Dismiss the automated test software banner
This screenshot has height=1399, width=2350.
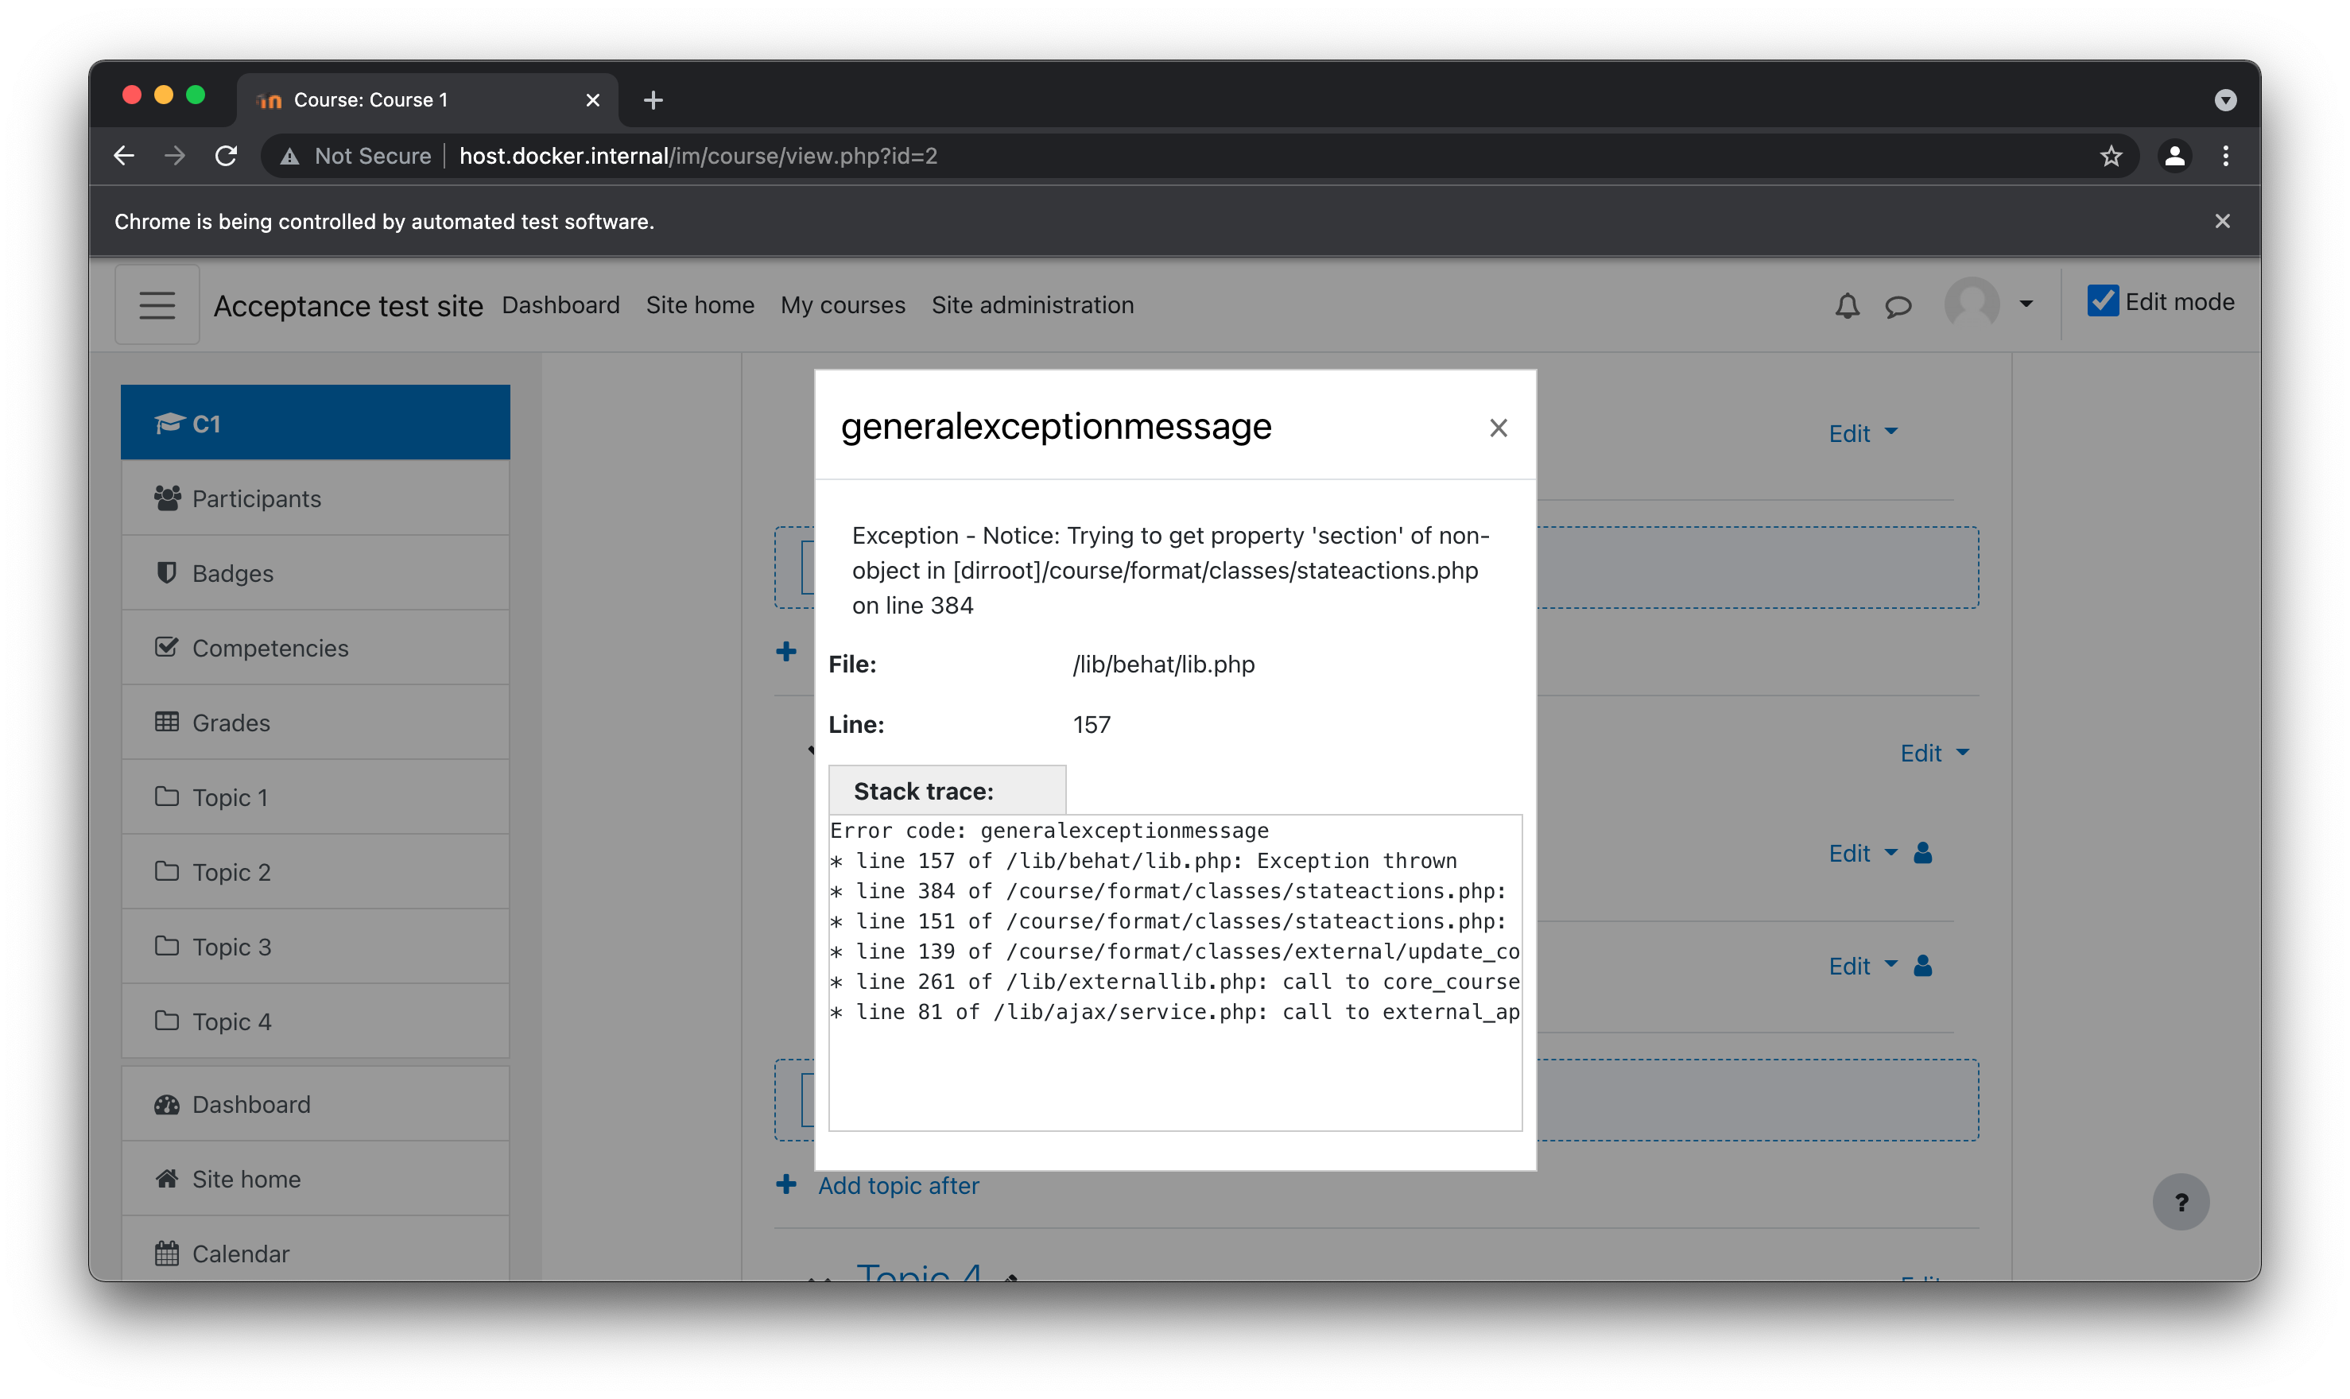[2222, 221]
